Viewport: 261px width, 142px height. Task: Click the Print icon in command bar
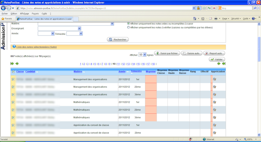click(x=216, y=19)
